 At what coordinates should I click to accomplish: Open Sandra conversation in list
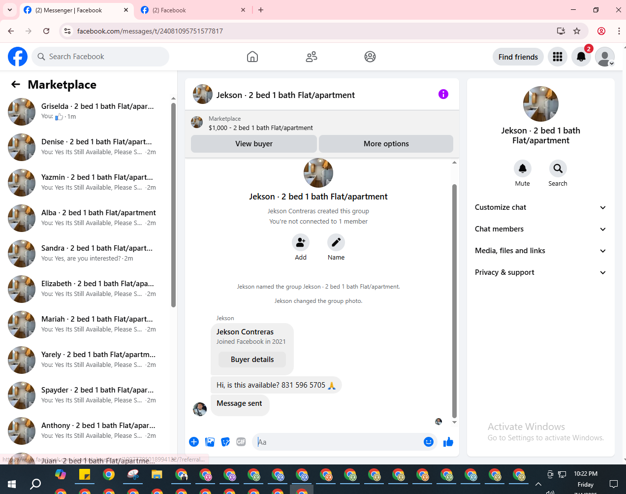coord(87,254)
